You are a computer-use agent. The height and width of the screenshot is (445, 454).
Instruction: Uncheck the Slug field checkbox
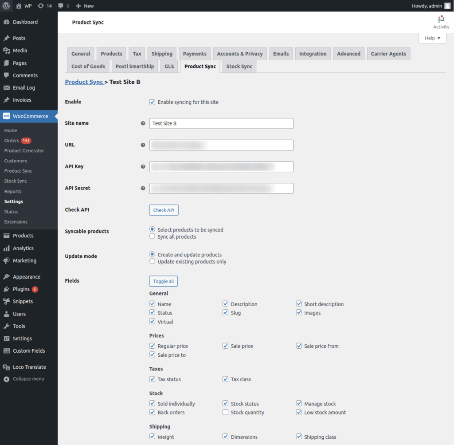226,312
